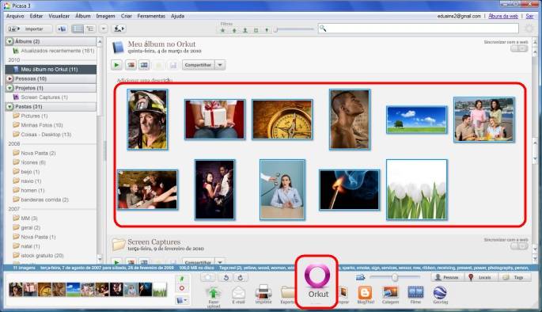Select the white tulips photo thumbnail
The image size is (542, 312).
pos(416,189)
